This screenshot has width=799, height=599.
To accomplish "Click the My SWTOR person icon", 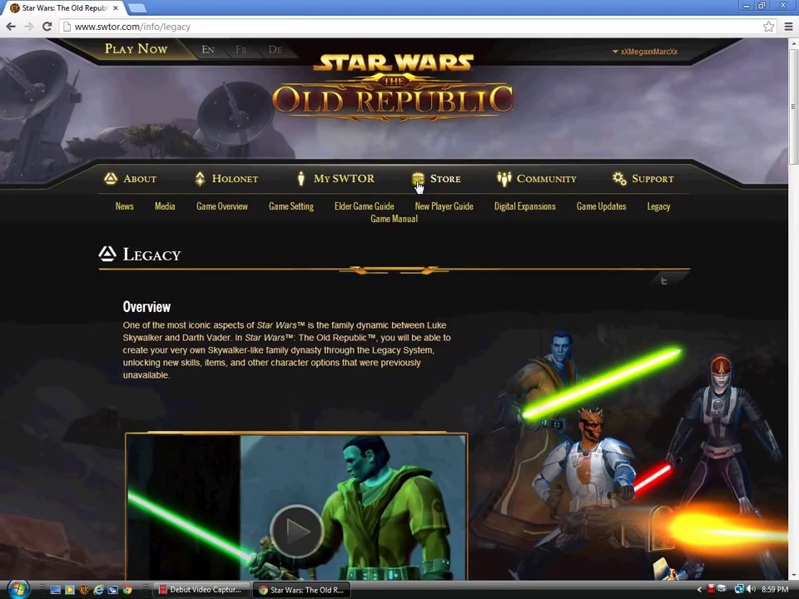I will [301, 178].
